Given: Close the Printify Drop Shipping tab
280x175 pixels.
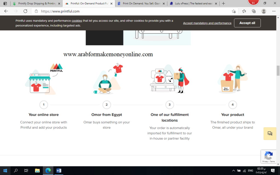Looking at the screenshot, I should tap(59, 4).
